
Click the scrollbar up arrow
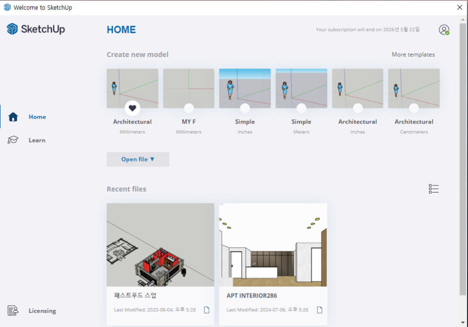(462, 19)
